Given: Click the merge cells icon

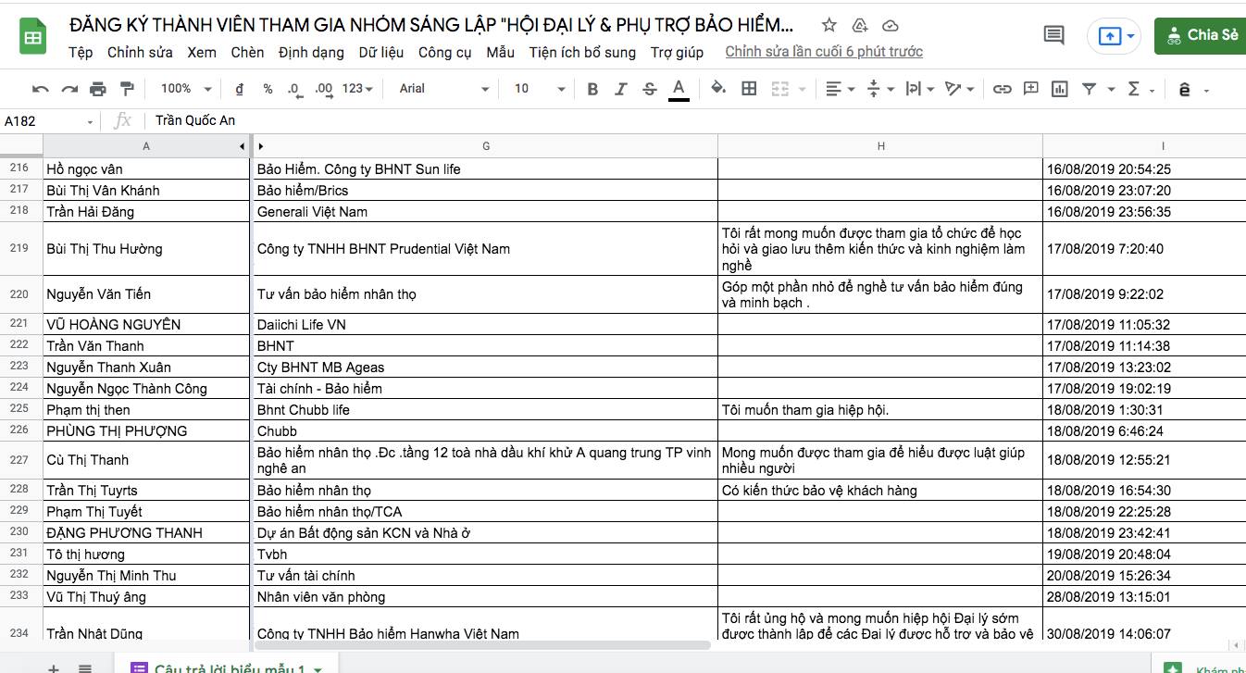Looking at the screenshot, I should pyautogui.click(x=779, y=89).
